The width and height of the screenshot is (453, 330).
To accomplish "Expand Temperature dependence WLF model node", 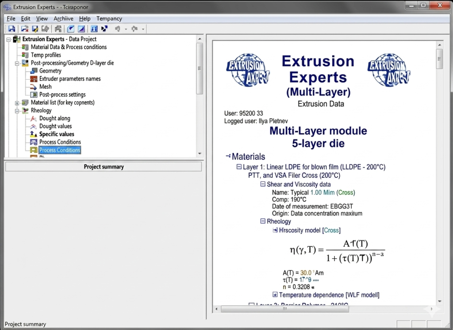I will (275, 295).
